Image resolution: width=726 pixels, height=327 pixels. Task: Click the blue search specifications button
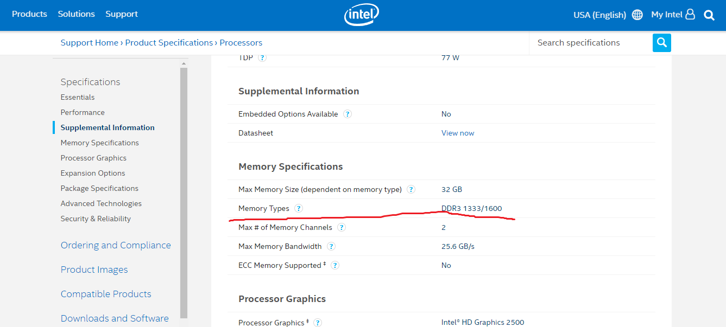point(661,43)
